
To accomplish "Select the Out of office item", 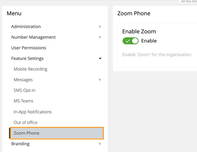I will (x=26, y=123).
